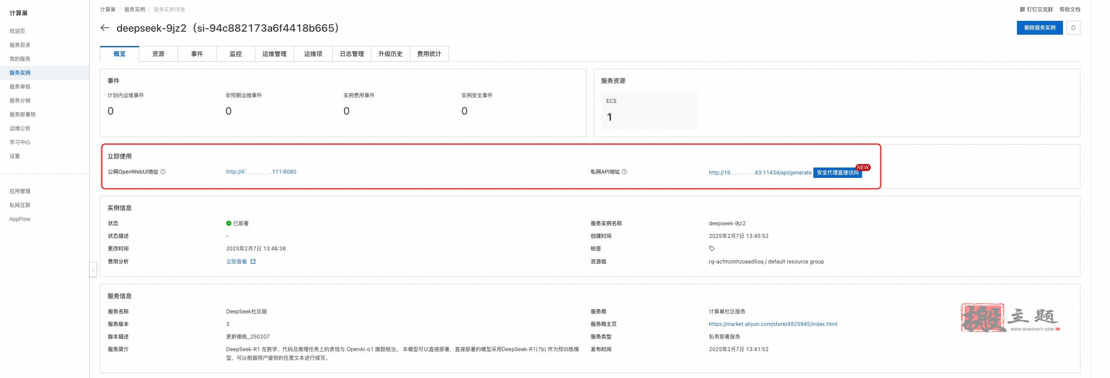Click the ECS resource count card
The width and height of the screenshot is (1110, 378).
click(x=649, y=110)
